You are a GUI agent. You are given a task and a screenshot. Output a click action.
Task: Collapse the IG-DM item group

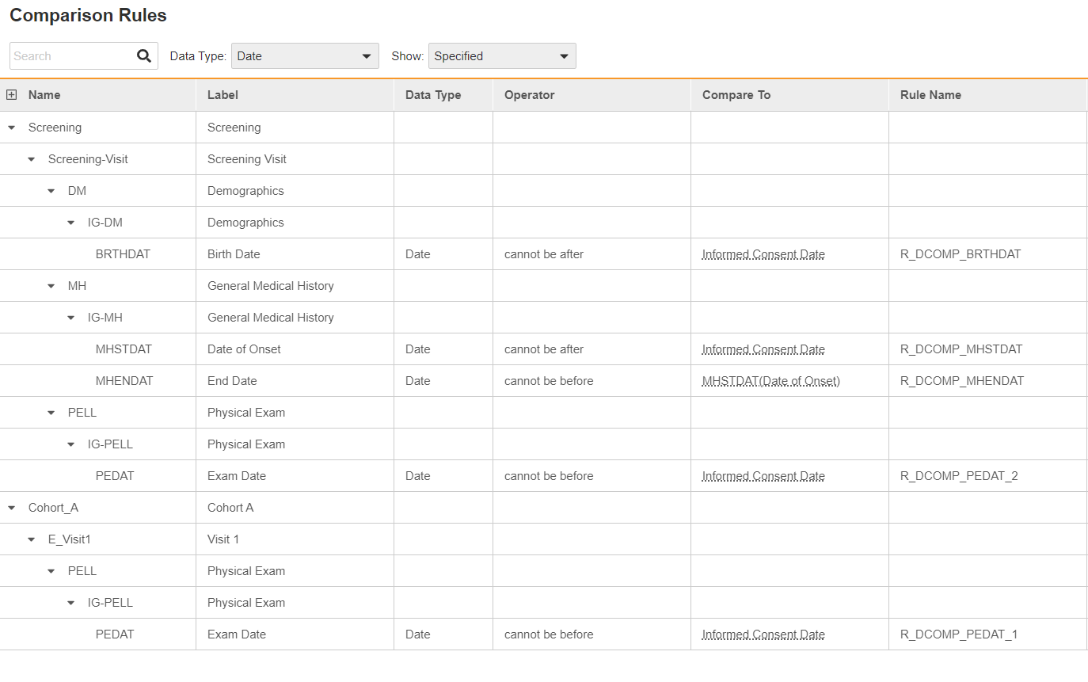click(x=71, y=223)
